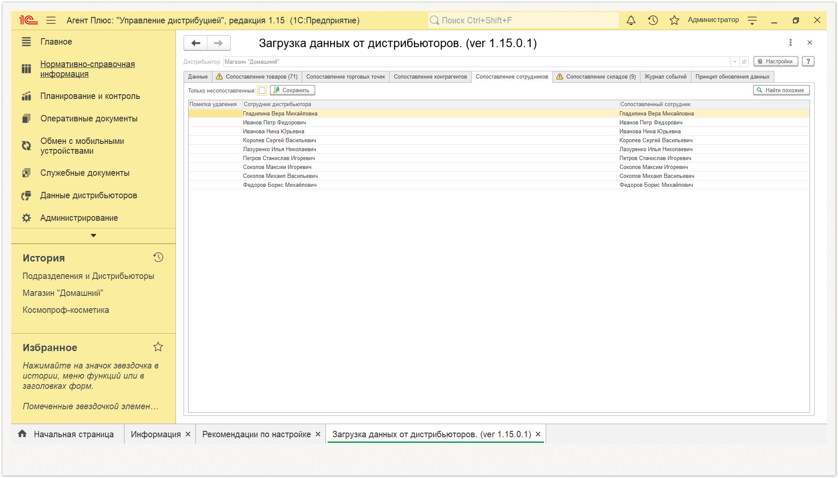Open favorites star icon in title bar
838x478 pixels.
point(674,20)
